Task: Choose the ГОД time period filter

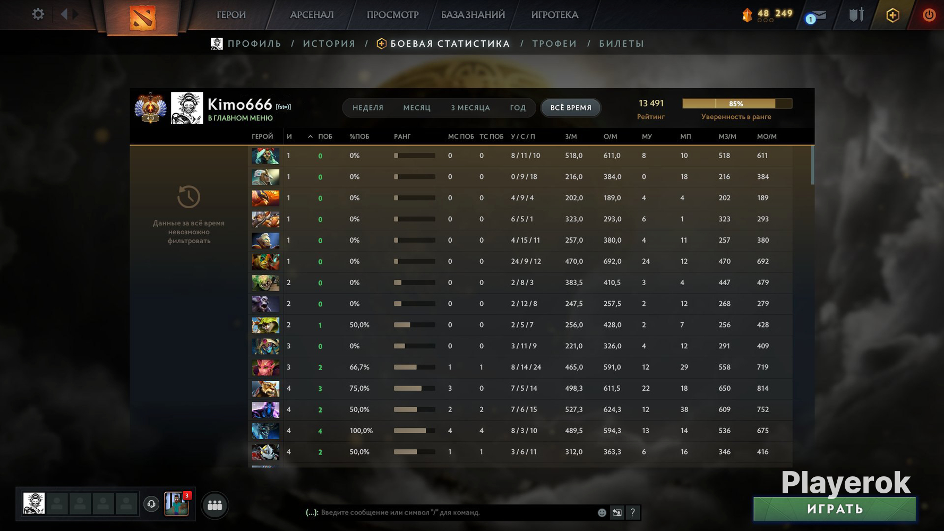Action: tap(518, 108)
